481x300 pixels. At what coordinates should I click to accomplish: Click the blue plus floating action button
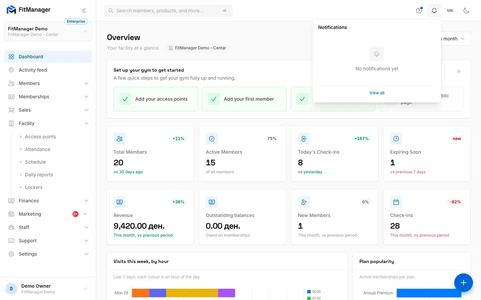coord(464,283)
